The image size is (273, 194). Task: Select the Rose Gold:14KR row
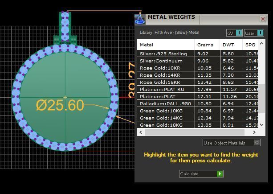[x=198, y=75]
